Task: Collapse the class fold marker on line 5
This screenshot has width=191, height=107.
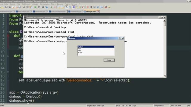Action: 8,32
